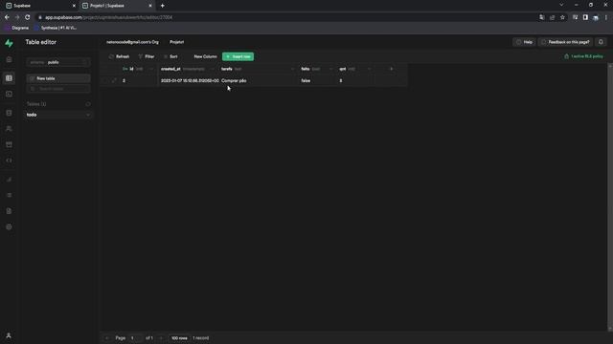Select the 'false' cell in feito column
Image resolution: width=613 pixels, height=344 pixels.
click(317, 80)
